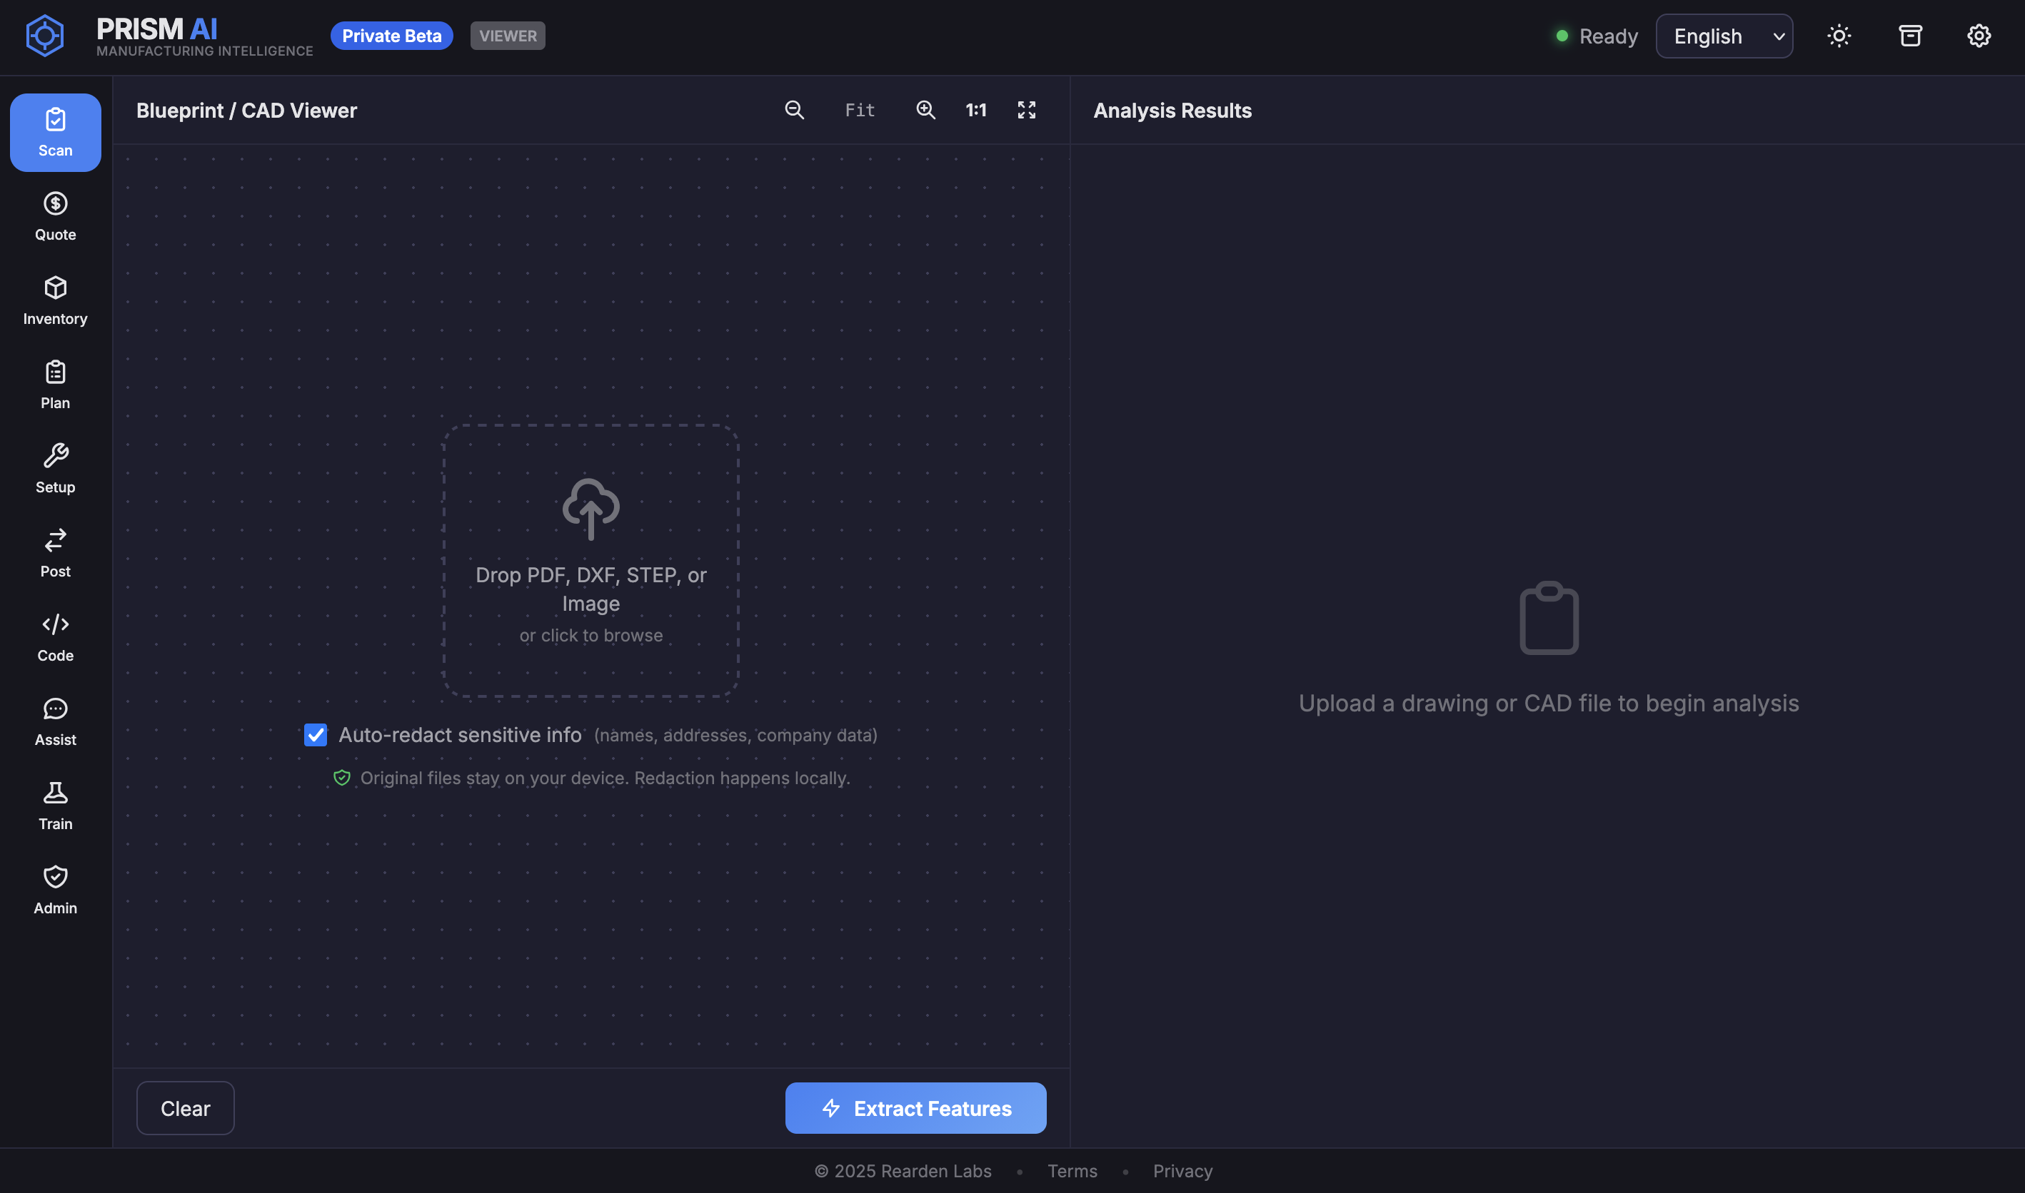Click the zoom out magnifier icon
Image resolution: width=2025 pixels, height=1193 pixels.
794,110
